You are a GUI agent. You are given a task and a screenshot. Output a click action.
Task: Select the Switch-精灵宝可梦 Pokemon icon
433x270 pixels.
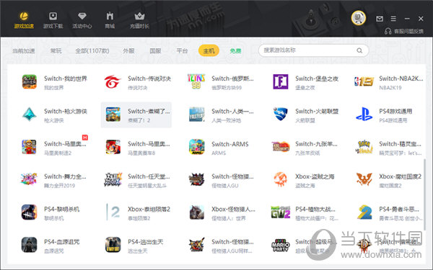[x=364, y=147]
